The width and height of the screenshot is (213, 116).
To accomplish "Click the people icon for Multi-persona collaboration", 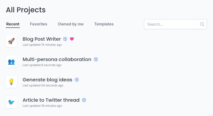I will coord(11,61).
